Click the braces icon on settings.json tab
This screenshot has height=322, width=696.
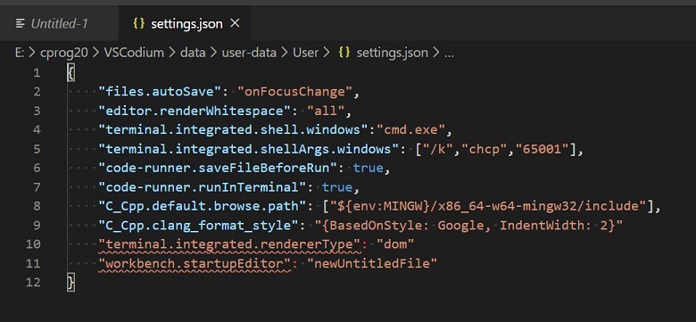139,23
